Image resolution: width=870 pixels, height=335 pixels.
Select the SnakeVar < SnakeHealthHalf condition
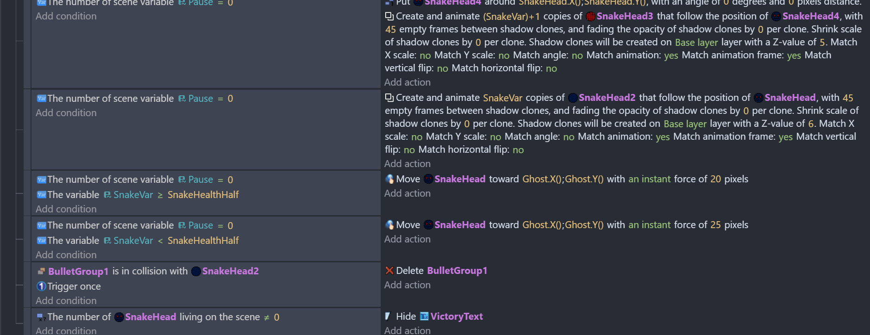[x=138, y=241]
